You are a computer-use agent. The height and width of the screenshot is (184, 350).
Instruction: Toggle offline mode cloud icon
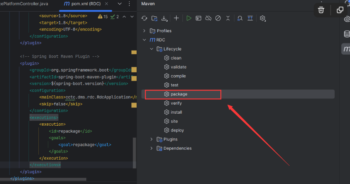pos(208,18)
